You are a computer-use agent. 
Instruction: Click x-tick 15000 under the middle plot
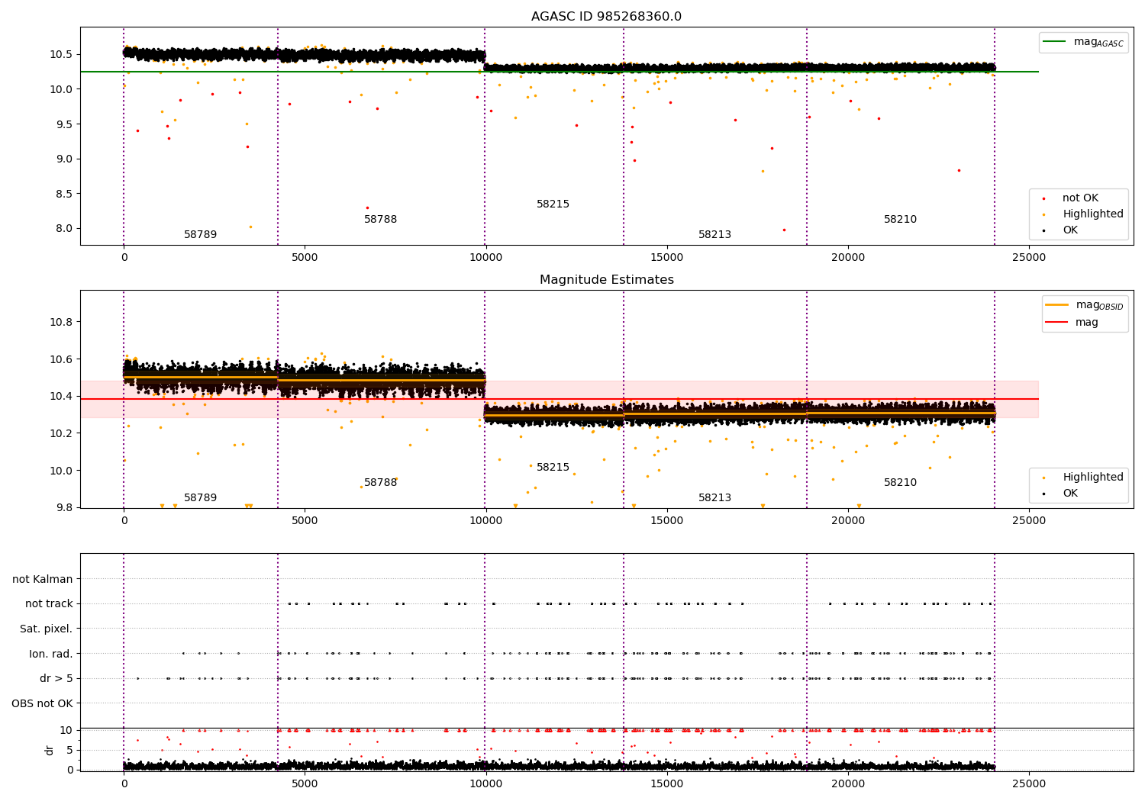(666, 521)
